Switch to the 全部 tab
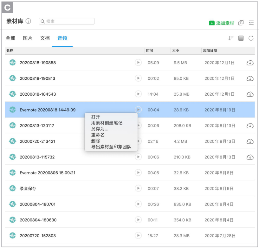This screenshot has height=249, width=259. point(10,38)
